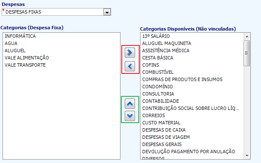Click the right-arrow move button

pyautogui.click(x=130, y=53)
